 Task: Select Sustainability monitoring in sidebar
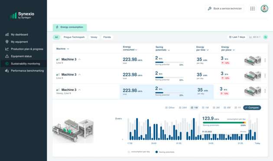[26, 64]
